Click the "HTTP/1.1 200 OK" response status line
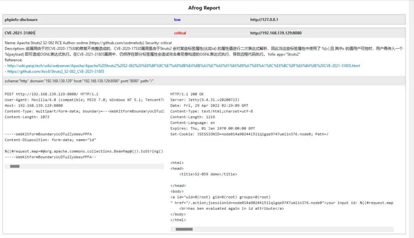 [187, 94]
